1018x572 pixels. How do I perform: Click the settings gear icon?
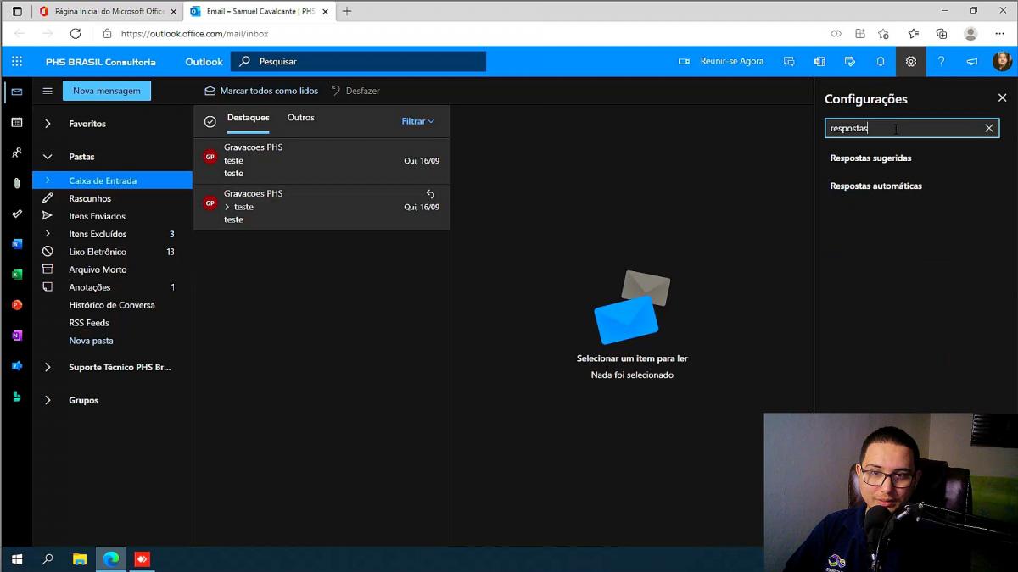point(911,61)
